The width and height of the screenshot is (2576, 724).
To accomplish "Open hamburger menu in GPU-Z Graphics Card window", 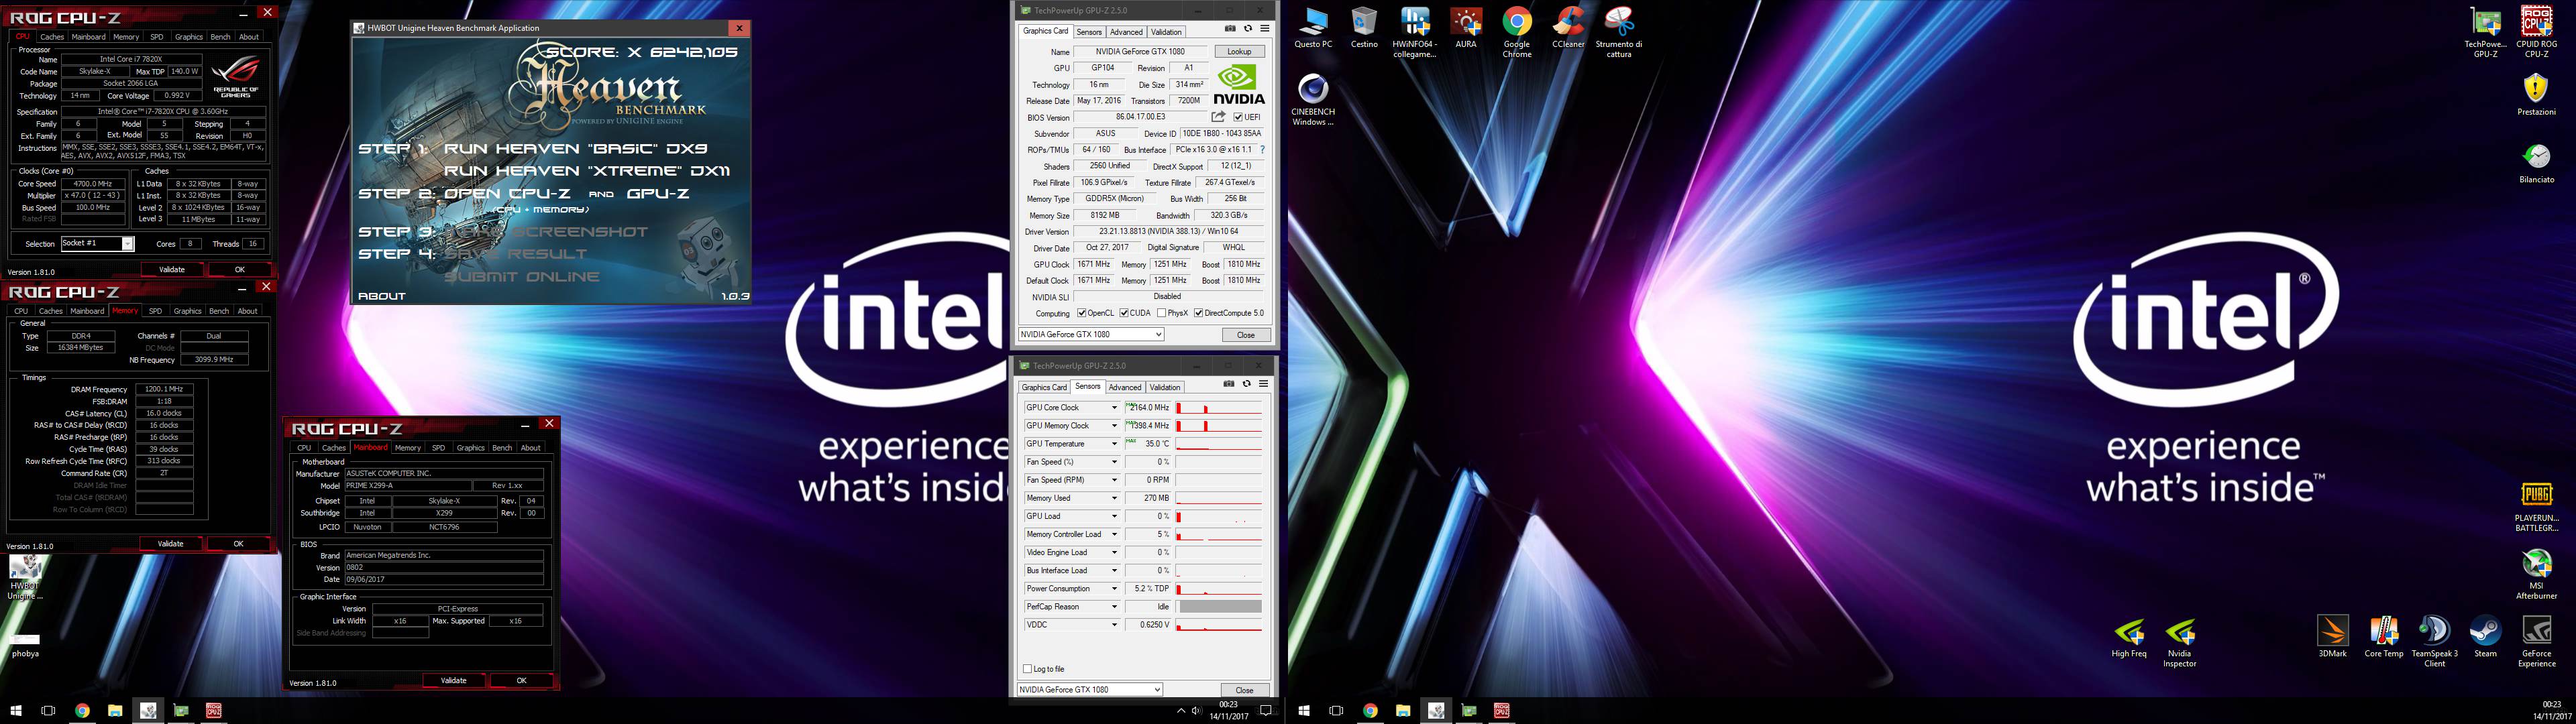I will [x=1264, y=29].
